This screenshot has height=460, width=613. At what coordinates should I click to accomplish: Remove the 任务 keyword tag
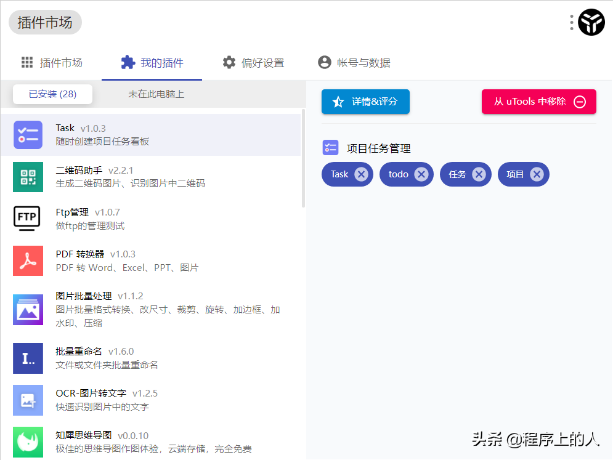point(479,174)
